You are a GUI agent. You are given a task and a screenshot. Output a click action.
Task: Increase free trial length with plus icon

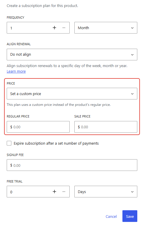pos(54,192)
